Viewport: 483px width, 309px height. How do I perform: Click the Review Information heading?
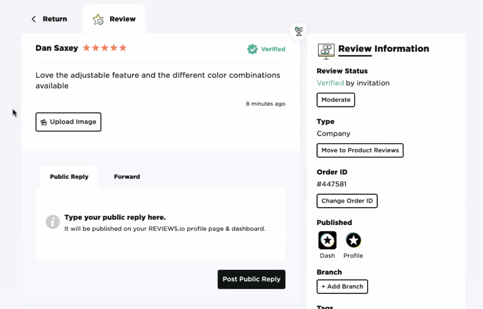(x=384, y=49)
